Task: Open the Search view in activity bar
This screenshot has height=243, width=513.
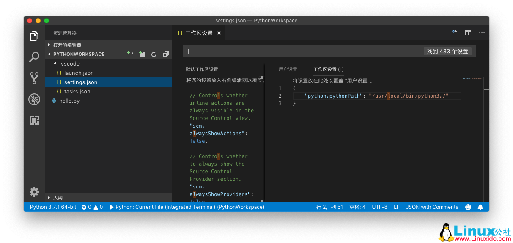Action: [x=34, y=57]
